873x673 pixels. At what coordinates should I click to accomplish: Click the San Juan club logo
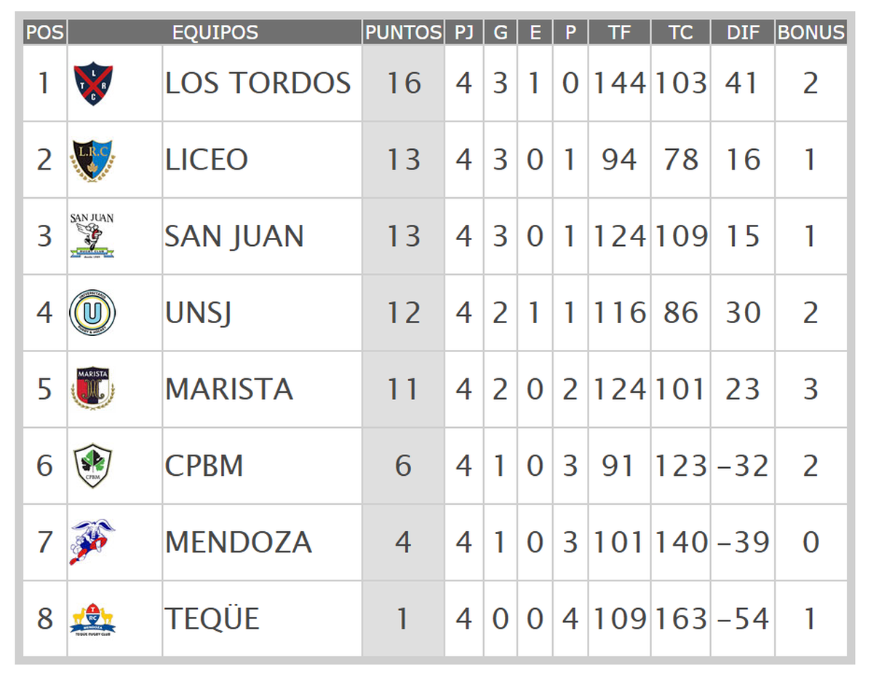coord(92,236)
